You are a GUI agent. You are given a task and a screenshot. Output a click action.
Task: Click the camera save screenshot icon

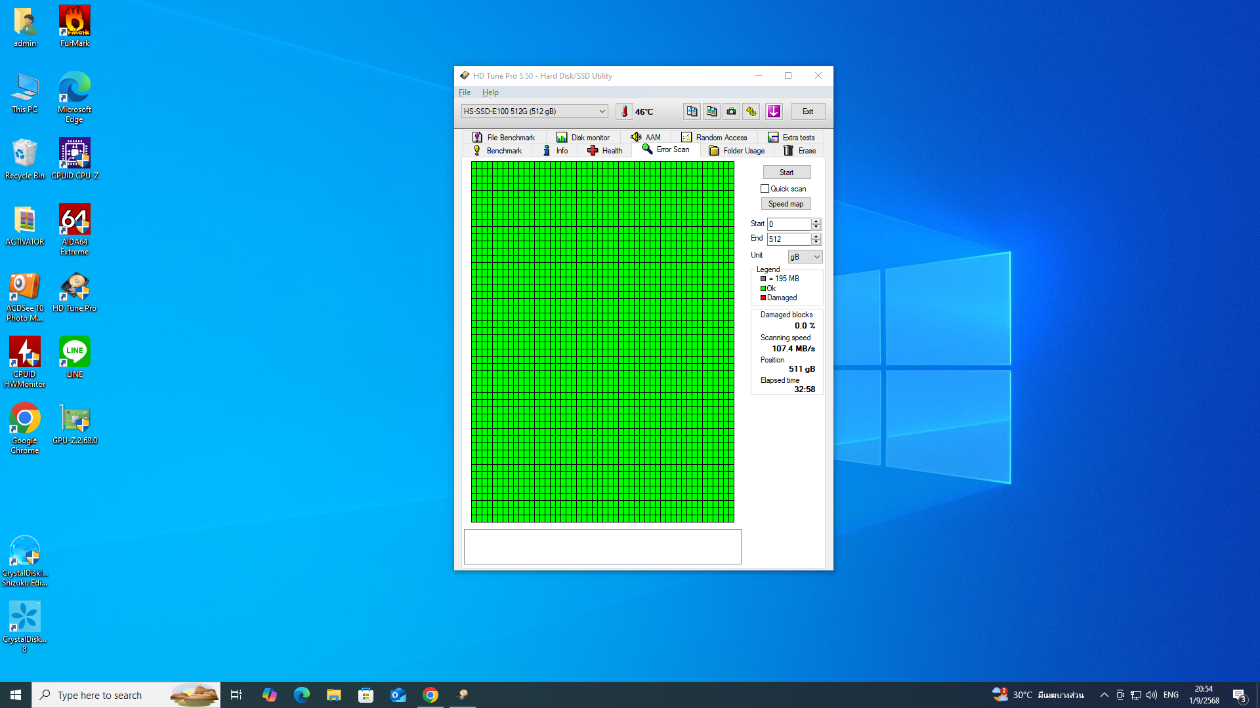[731, 111]
